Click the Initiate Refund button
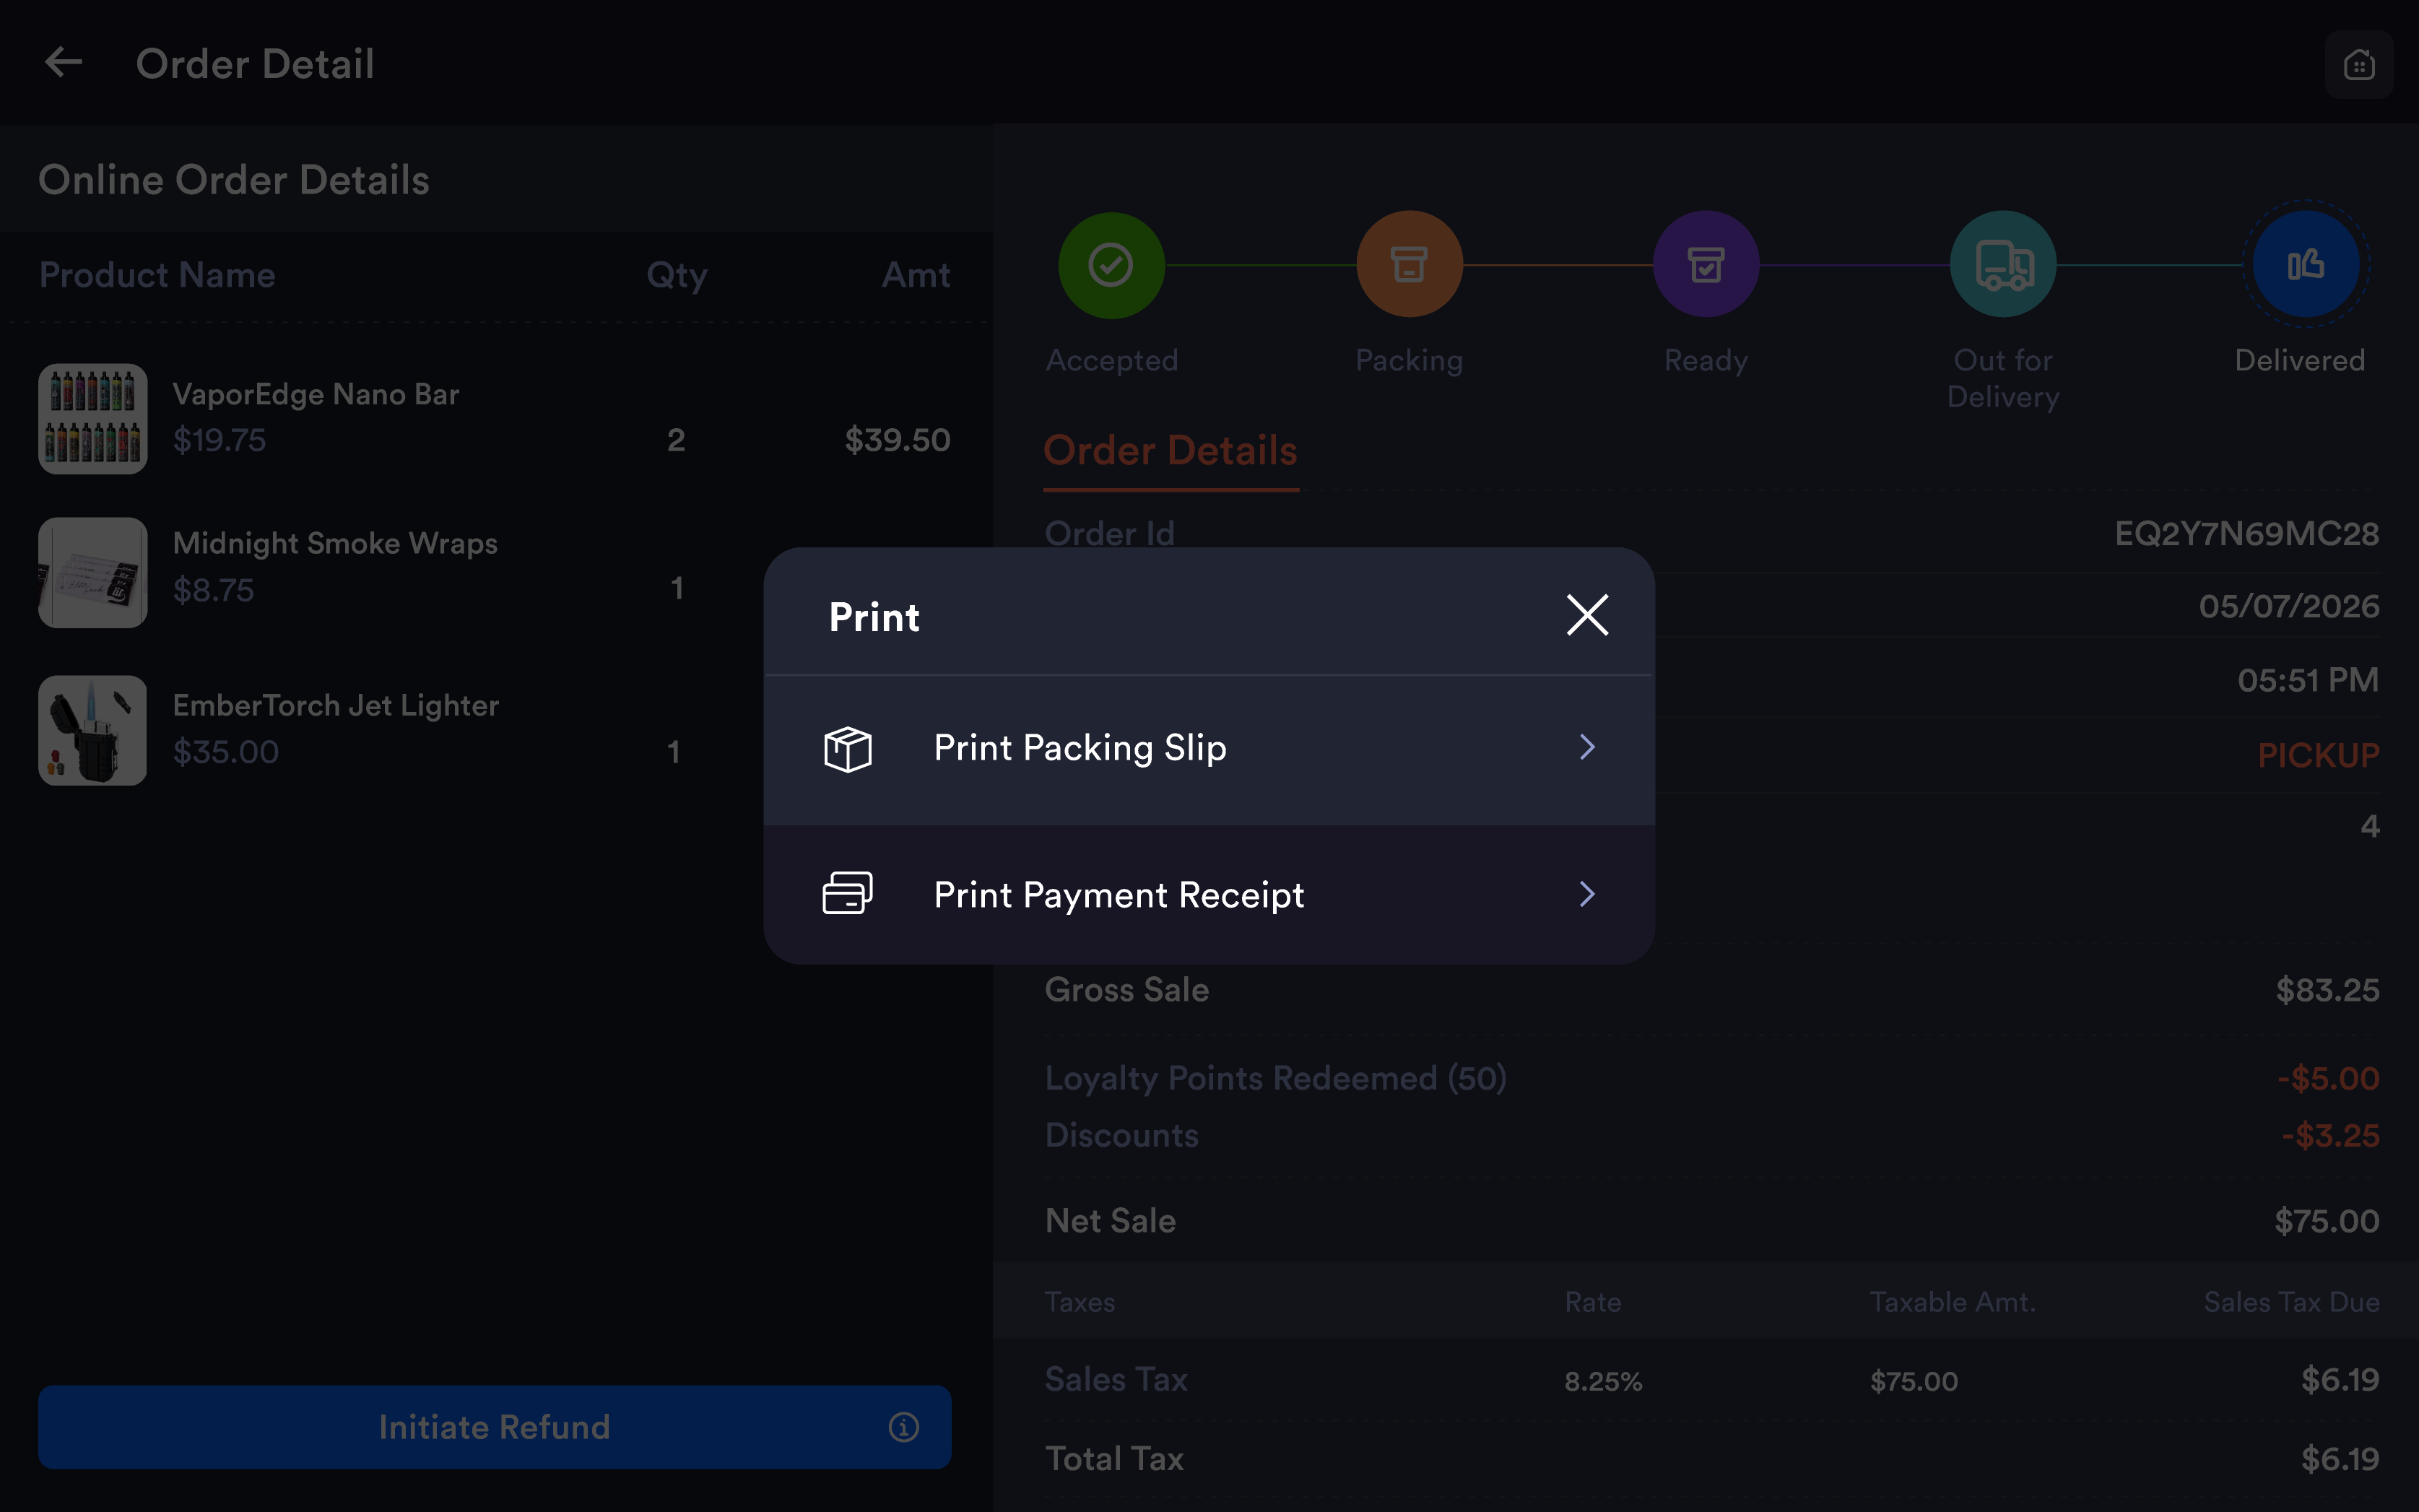 point(494,1427)
